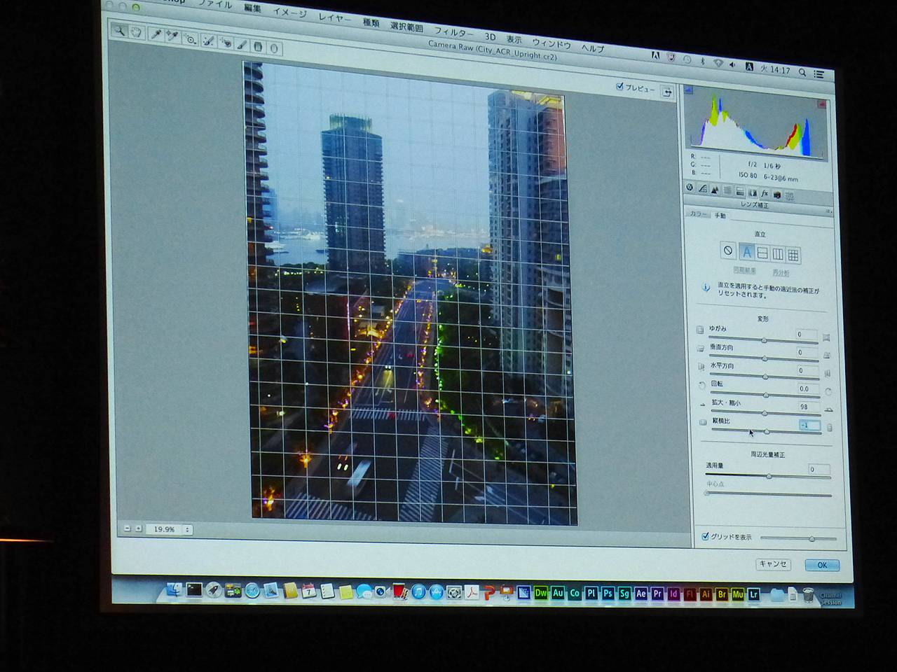Apply Level-only Upright correction
The height and width of the screenshot is (672, 897).
click(x=762, y=253)
